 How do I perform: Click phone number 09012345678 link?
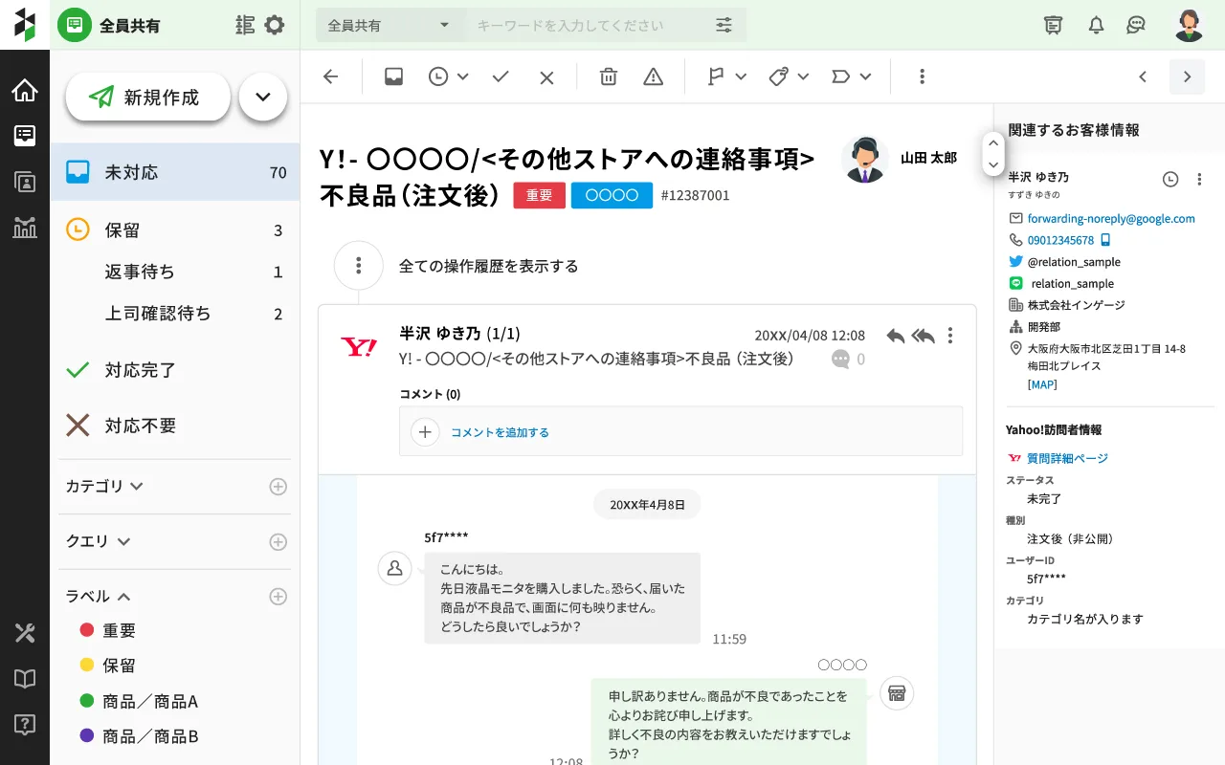(1060, 240)
